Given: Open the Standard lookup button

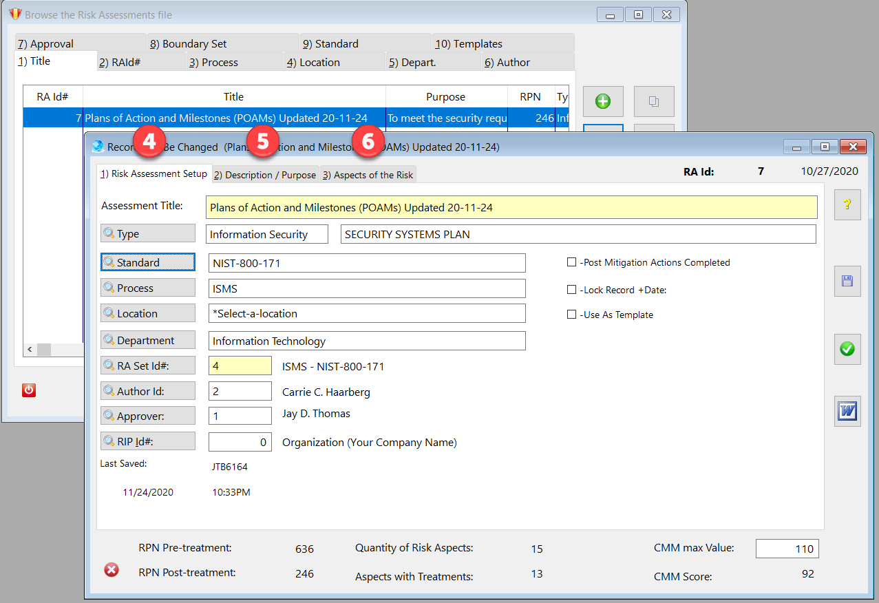Looking at the screenshot, I should tap(148, 262).
